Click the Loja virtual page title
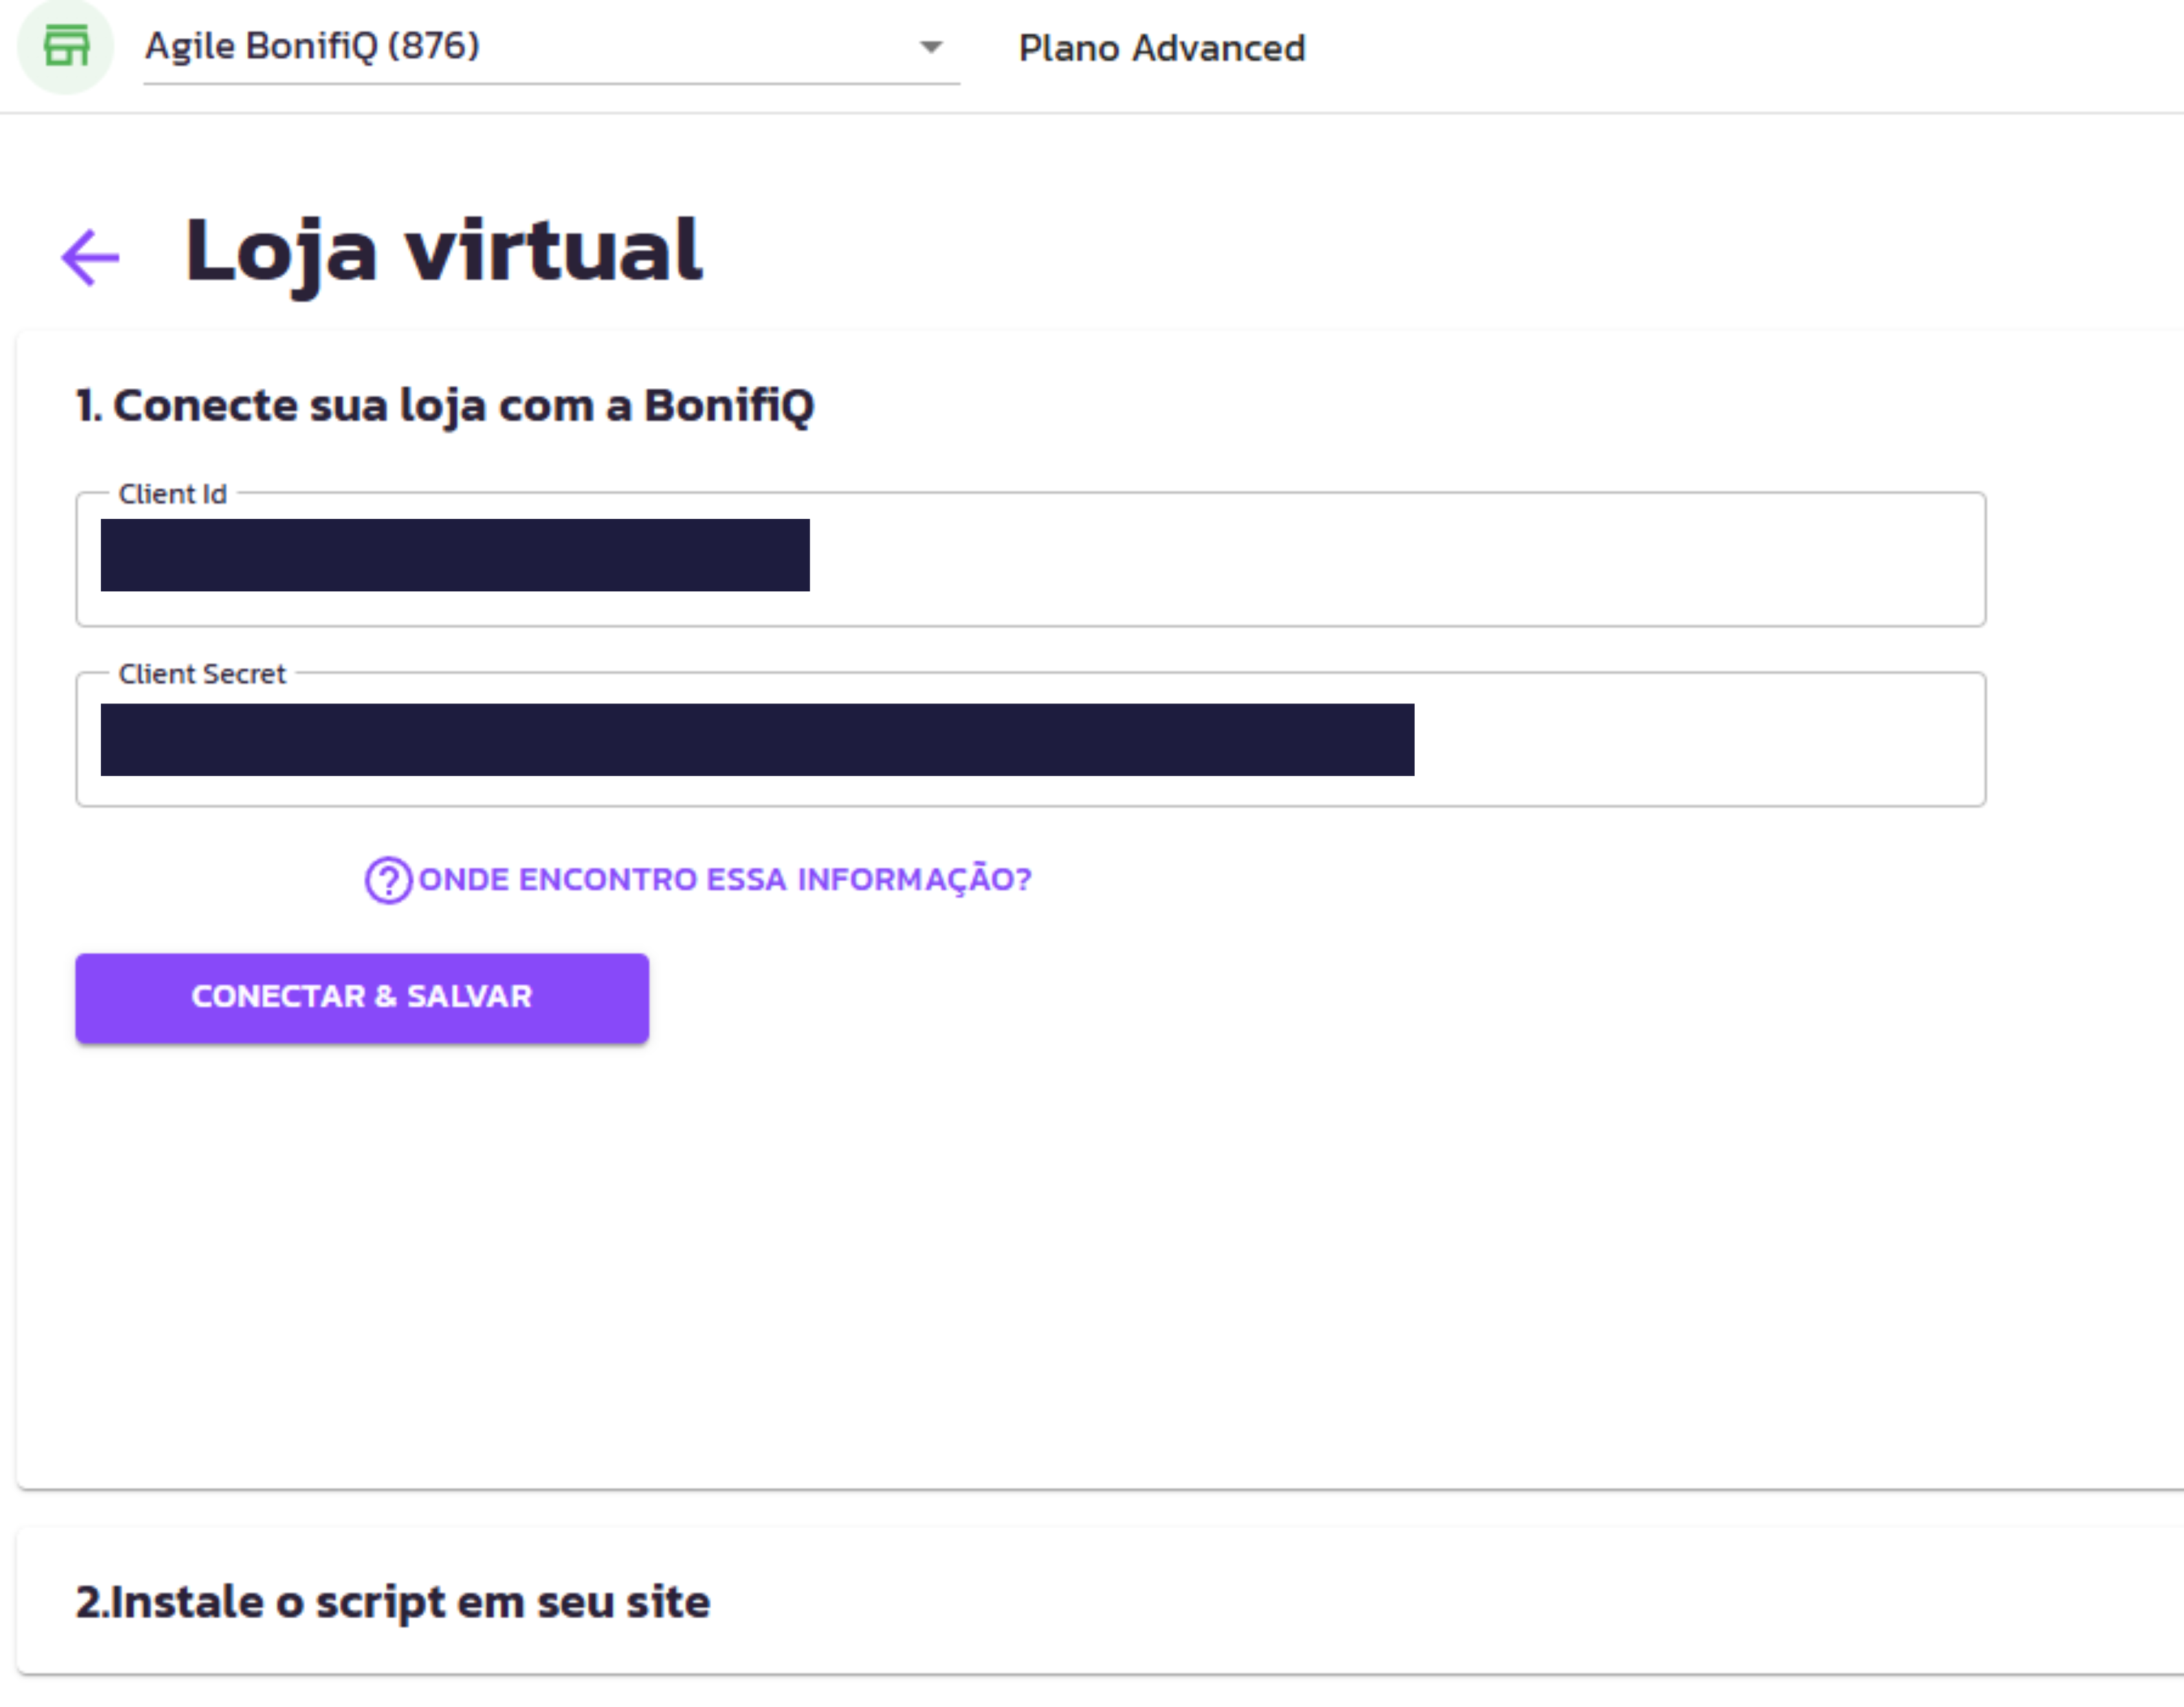This screenshot has width=2184, height=1707. tap(443, 250)
